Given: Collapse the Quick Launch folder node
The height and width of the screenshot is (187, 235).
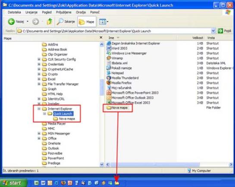Looking at the screenshot, I should pyautogui.click(x=44, y=114).
